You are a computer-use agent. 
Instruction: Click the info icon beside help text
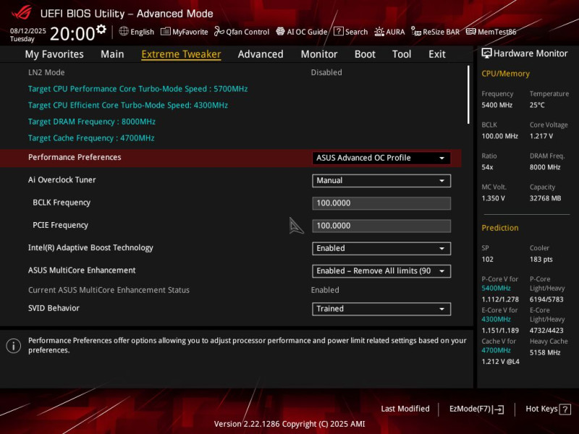point(14,346)
